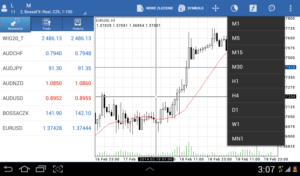Select the M1 timeframe
This screenshot has height=176, width=300.
coord(256,24)
